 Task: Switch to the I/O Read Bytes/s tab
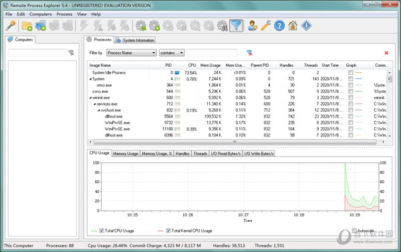[x=226, y=154]
